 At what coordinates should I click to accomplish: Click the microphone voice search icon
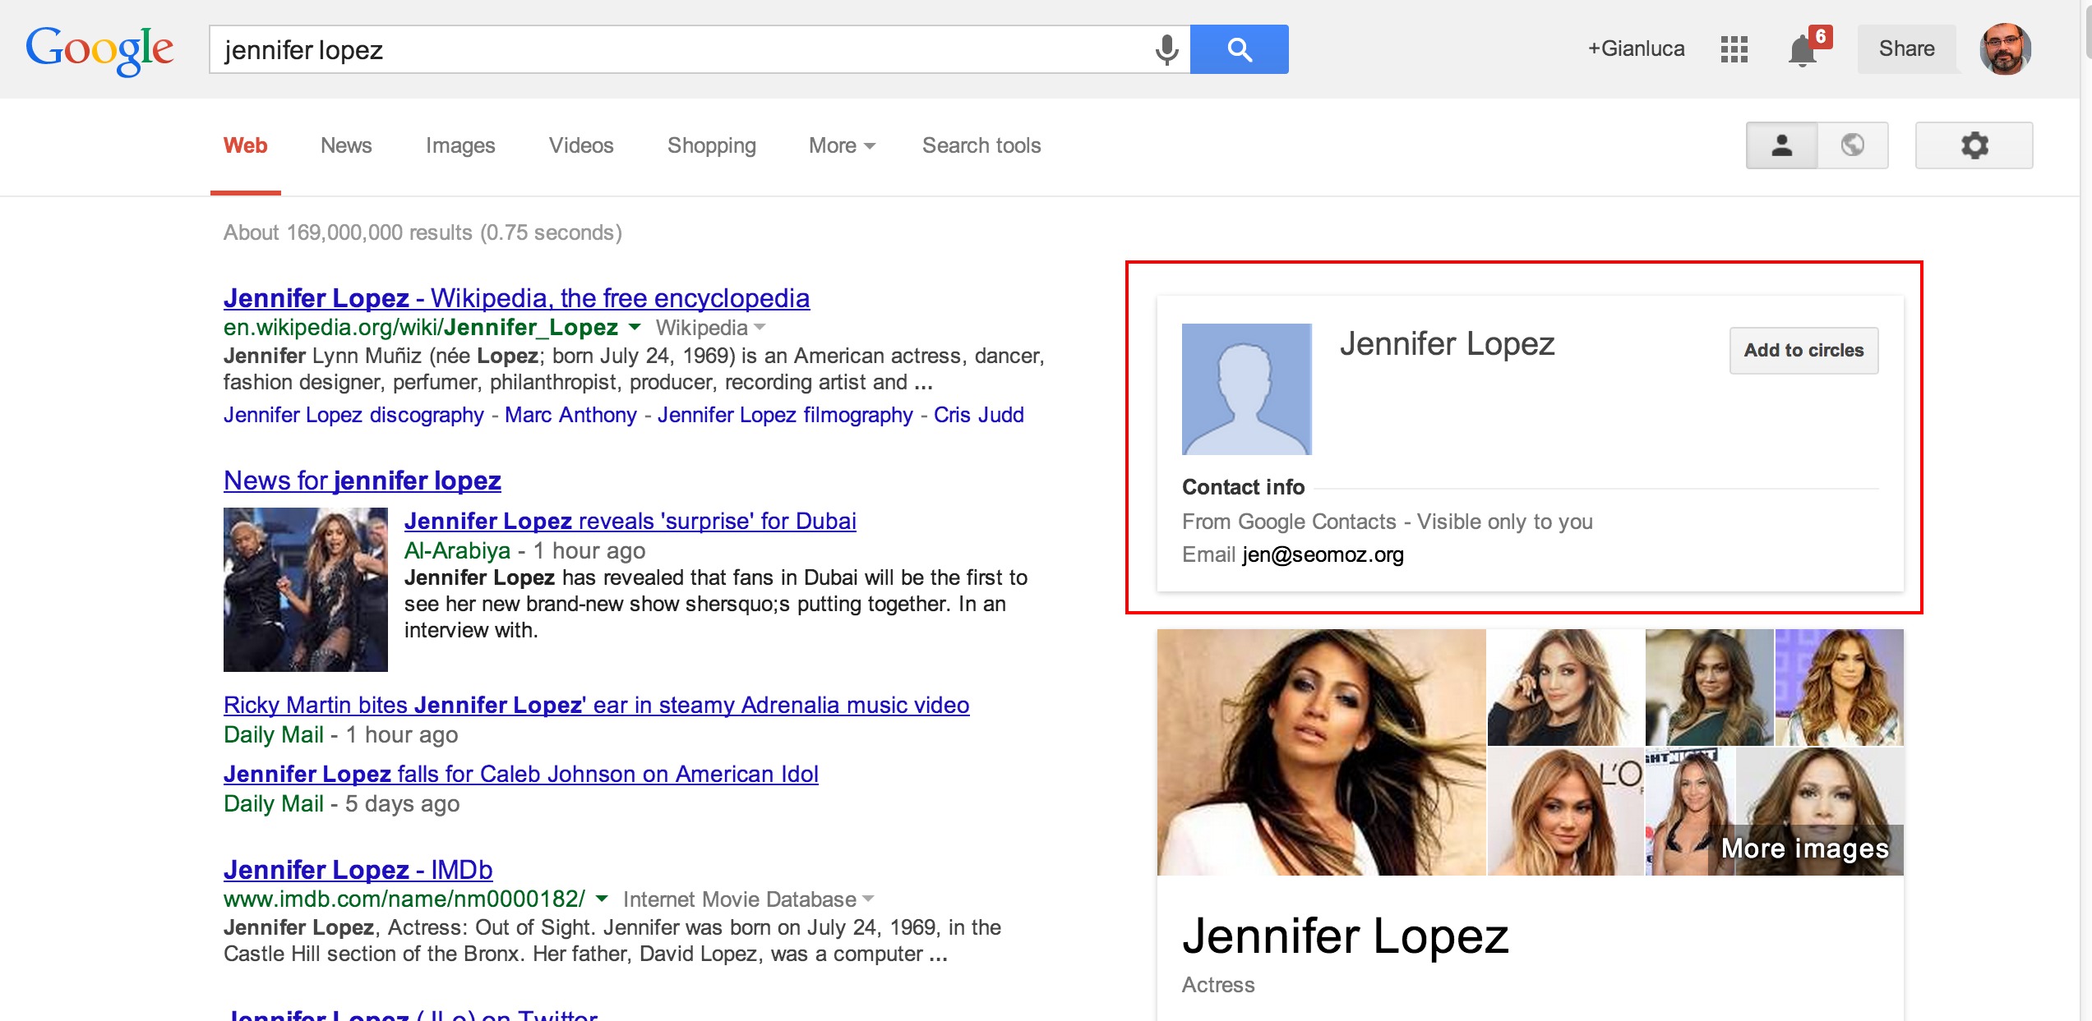(1166, 49)
